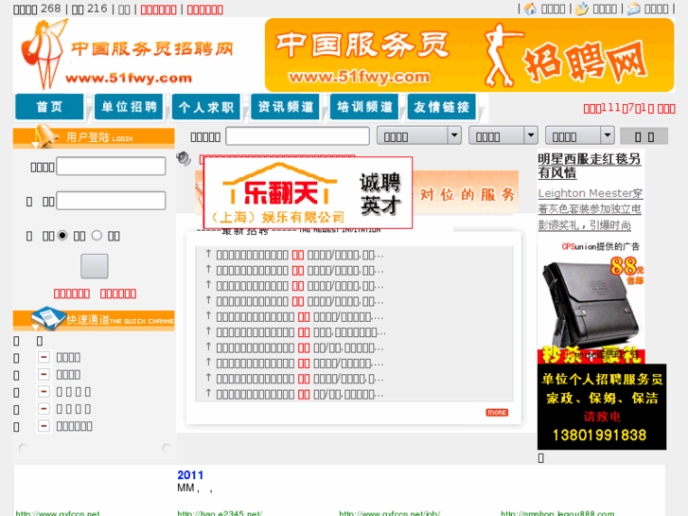Viewport: 688px width, 516px height.
Task: Click the red MORE icon under the job list
Action: click(497, 413)
